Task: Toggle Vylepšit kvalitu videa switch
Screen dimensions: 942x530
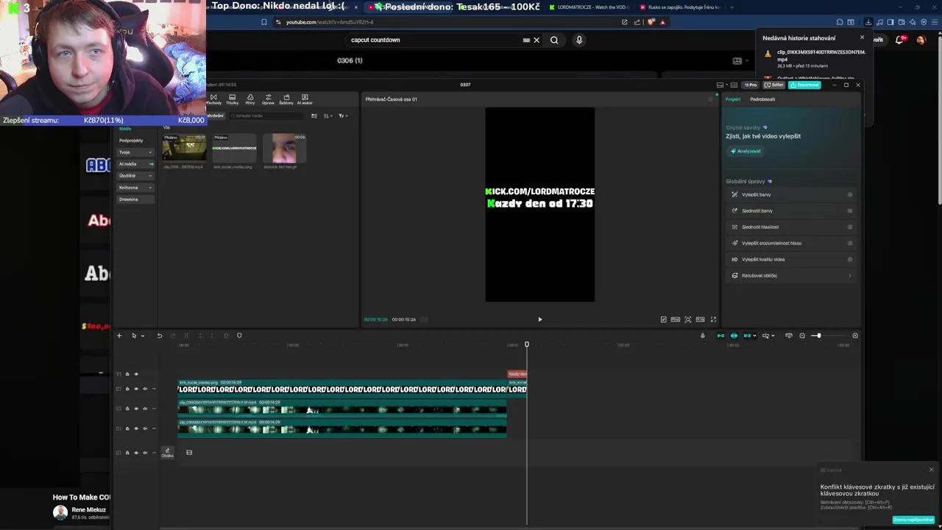Action: (x=850, y=259)
